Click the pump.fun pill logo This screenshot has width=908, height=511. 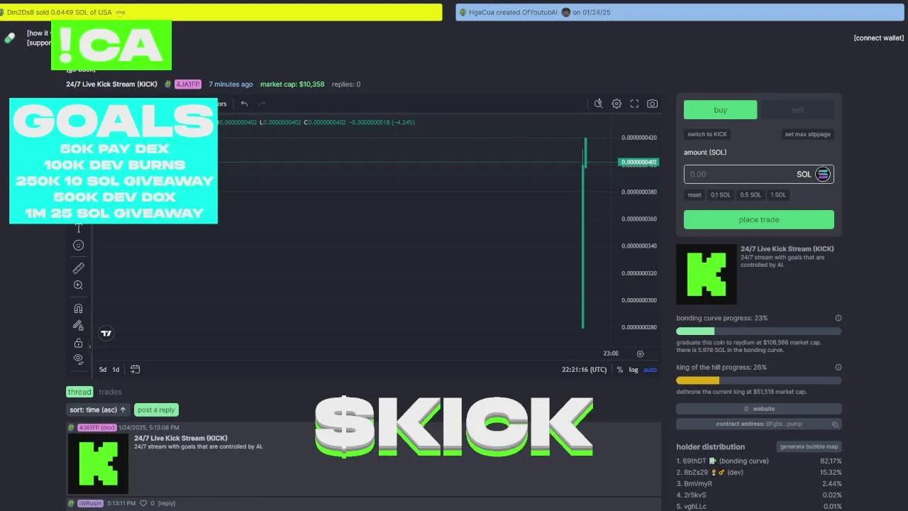pyautogui.click(x=10, y=38)
